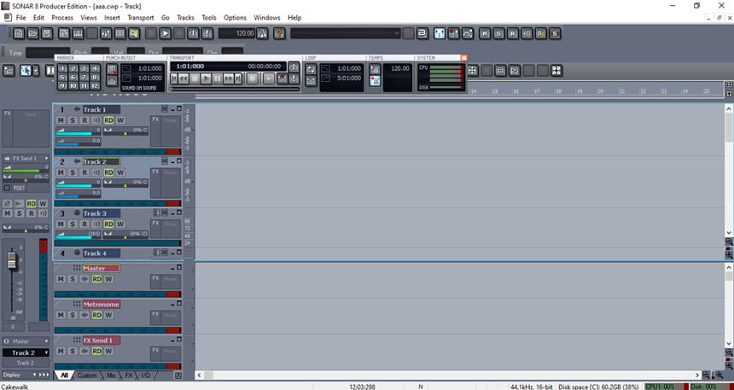Screen dimensions: 734x390
Task: Click the time ruler at measure 20
Action: click(x=600, y=90)
